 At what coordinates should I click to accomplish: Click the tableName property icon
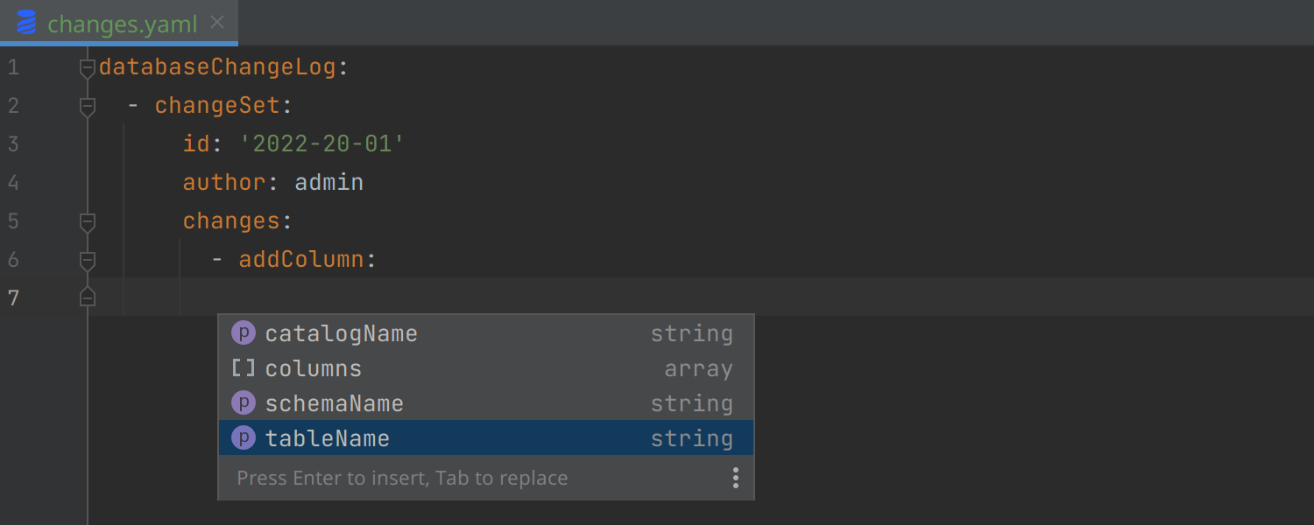pos(243,438)
